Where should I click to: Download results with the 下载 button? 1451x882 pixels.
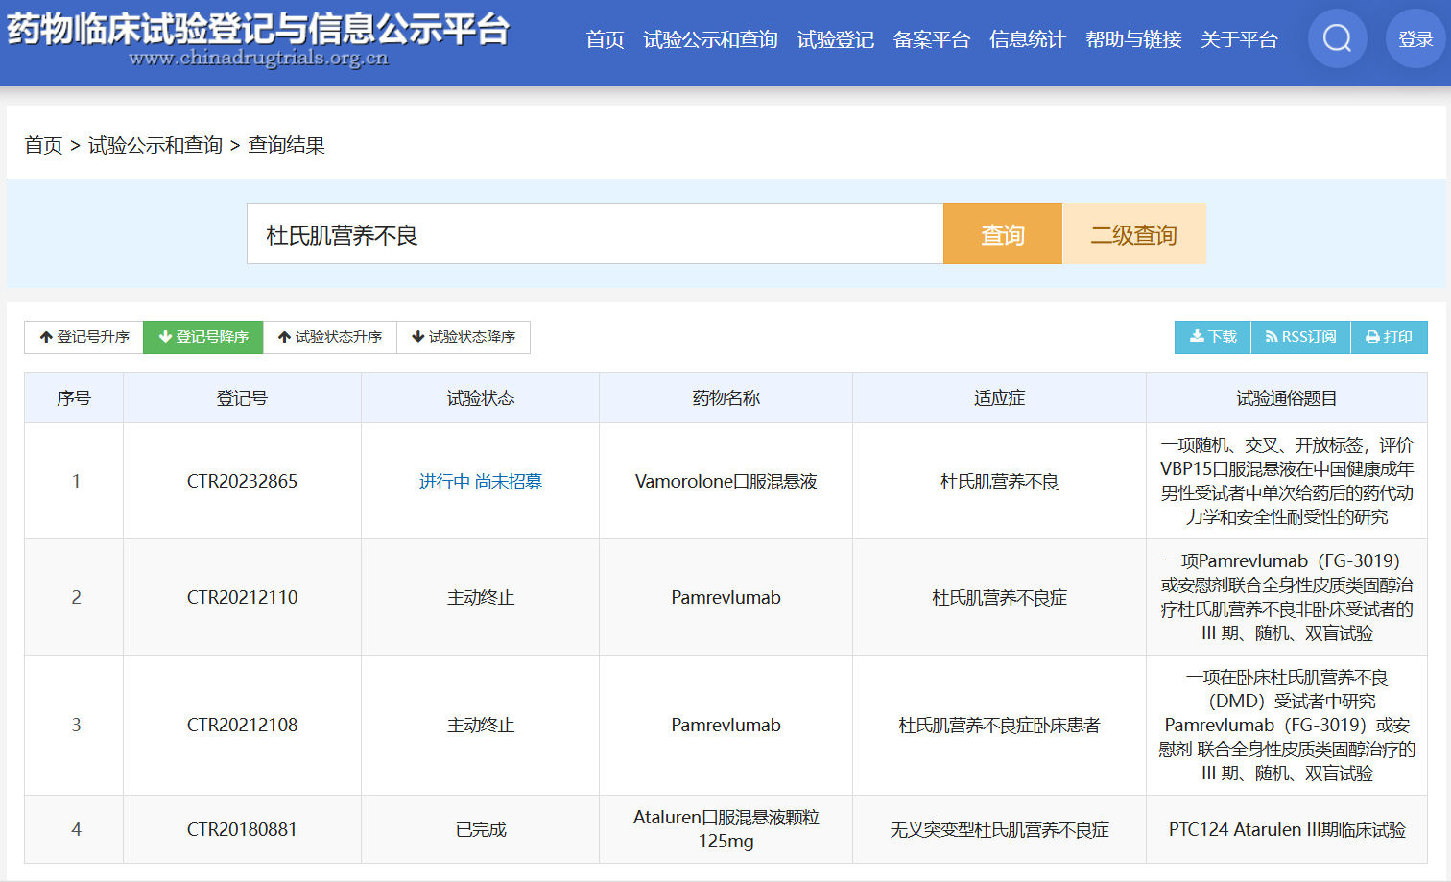(1213, 337)
